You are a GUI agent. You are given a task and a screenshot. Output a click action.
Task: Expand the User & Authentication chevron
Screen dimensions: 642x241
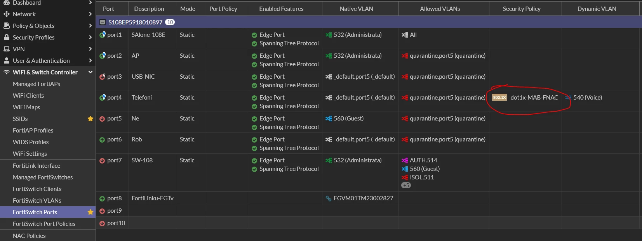click(90, 60)
